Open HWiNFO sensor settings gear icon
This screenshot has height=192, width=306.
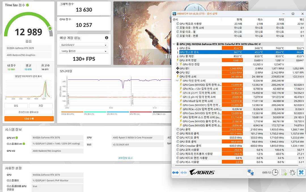[292, 172]
